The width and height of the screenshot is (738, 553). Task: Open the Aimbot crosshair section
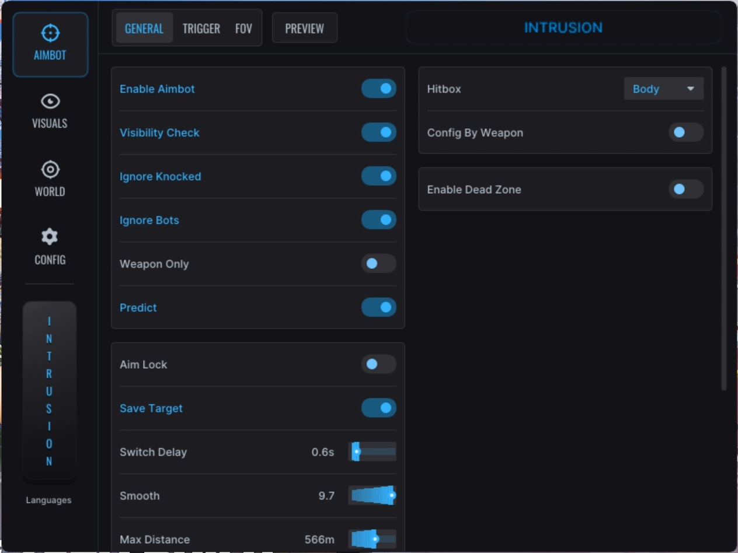pyautogui.click(x=50, y=44)
